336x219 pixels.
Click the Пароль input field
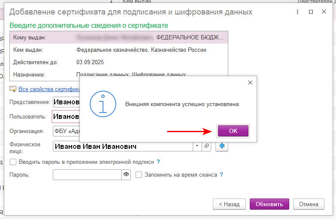[x=88, y=175]
